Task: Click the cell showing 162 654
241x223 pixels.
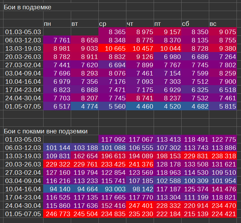Action: click(x=85, y=156)
